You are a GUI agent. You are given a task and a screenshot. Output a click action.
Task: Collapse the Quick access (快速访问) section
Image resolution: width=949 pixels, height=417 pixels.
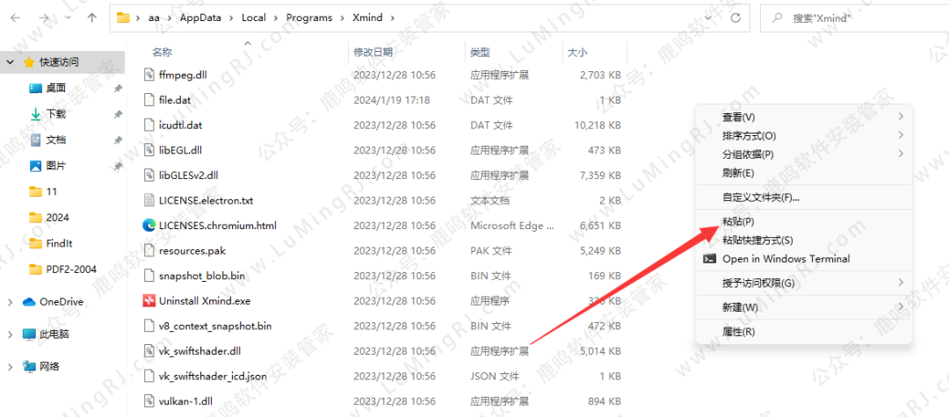[10, 62]
